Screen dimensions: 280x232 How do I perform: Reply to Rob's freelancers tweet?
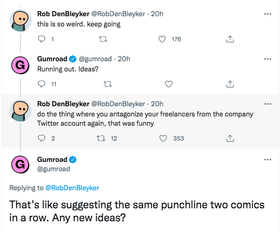pos(42,138)
